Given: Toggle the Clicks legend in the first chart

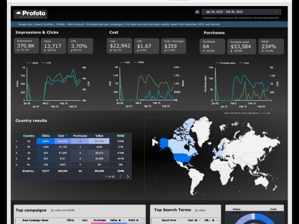Looking at the screenshot, I should pyautogui.click(x=33, y=63).
